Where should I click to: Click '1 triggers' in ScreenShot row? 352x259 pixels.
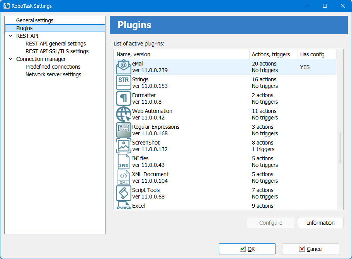[263, 149]
